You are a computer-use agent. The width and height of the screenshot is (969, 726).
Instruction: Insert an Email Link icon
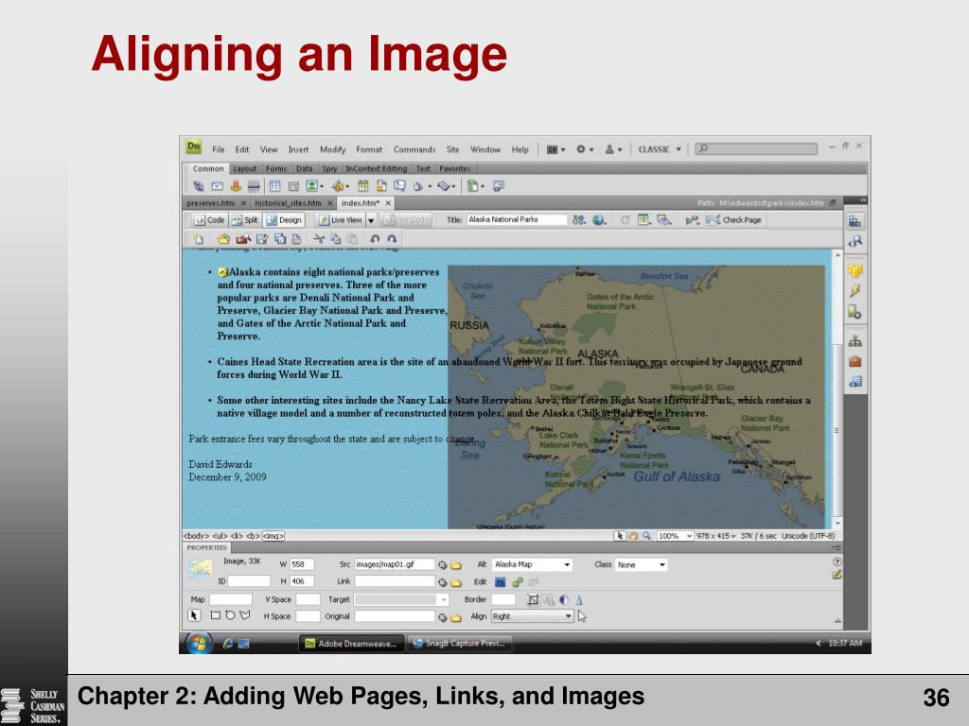pos(217,186)
